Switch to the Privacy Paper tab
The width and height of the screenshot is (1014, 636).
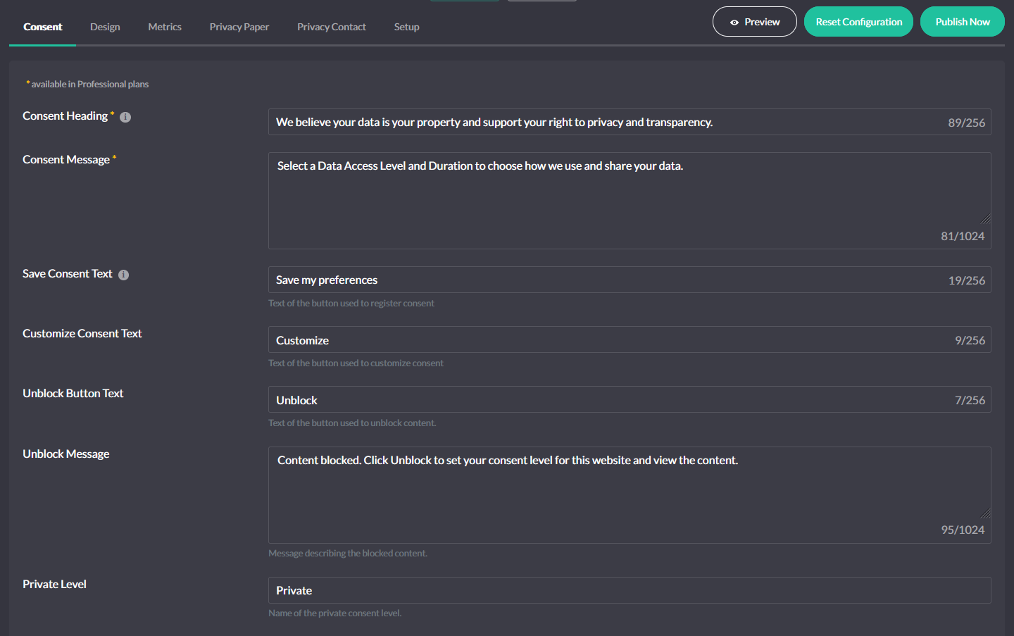click(239, 27)
